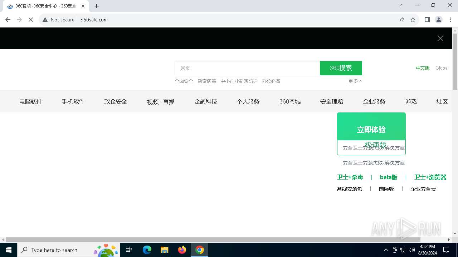Image resolution: width=458 pixels, height=257 pixels.
Task: Open the 游戏 menu
Action: click(x=411, y=101)
